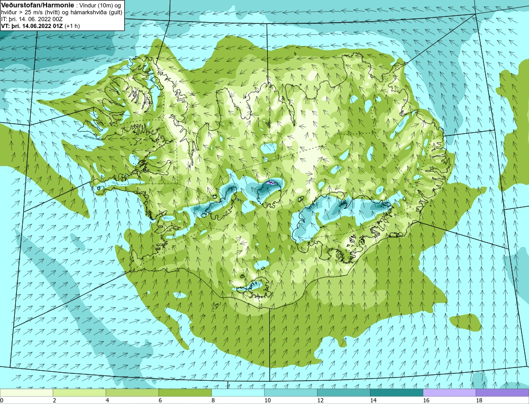The image size is (529, 404).
Task: Click the legend label '2'
Action: tap(54, 401)
